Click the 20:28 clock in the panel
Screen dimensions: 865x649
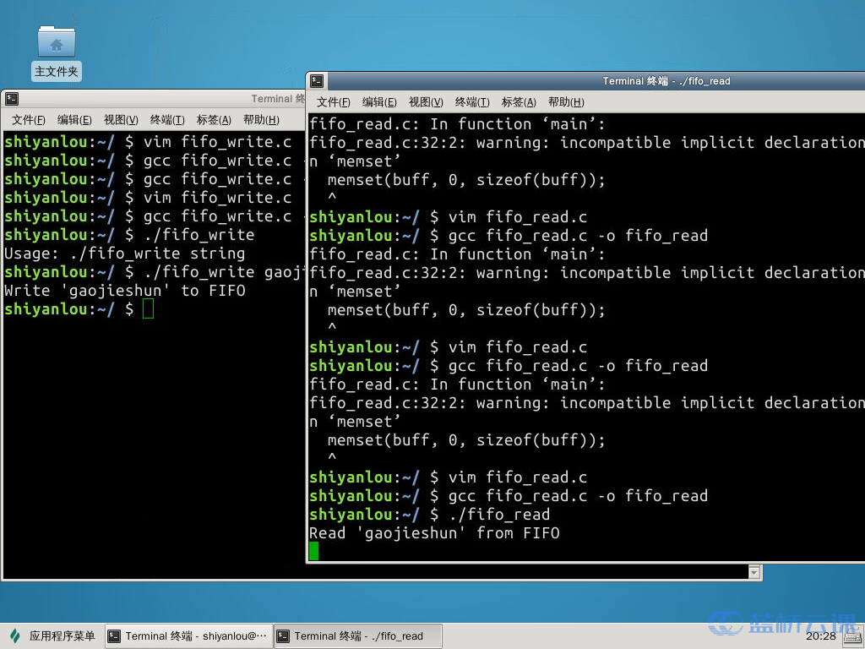(820, 636)
